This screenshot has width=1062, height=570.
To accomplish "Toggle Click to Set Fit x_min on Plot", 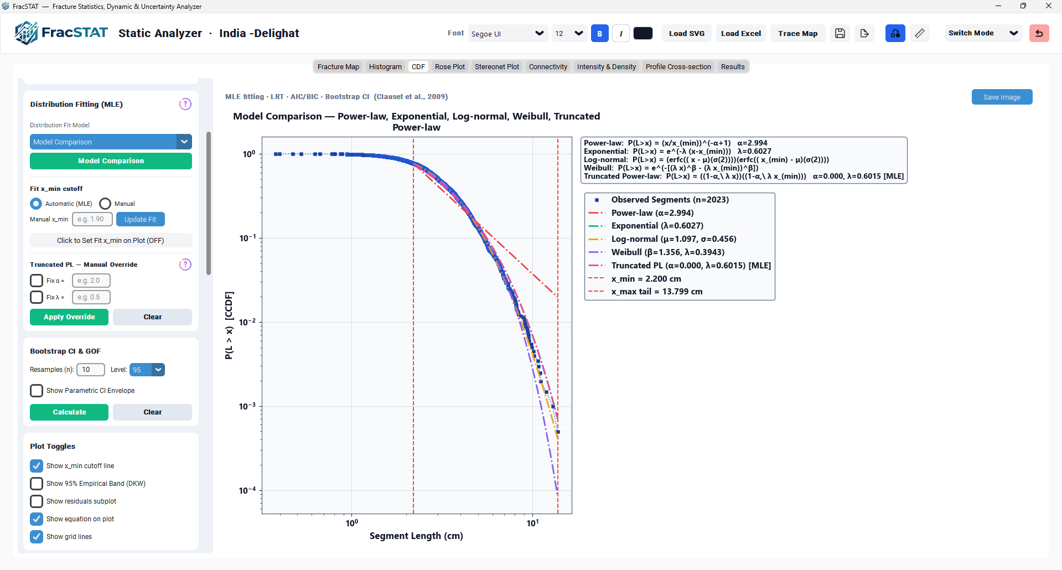I will [111, 241].
